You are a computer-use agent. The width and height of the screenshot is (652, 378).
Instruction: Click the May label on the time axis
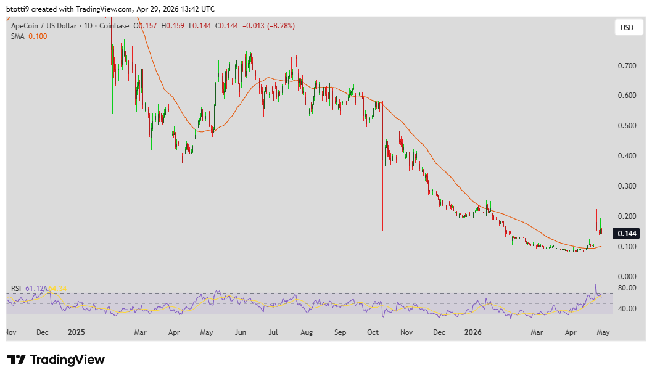pyautogui.click(x=603, y=332)
